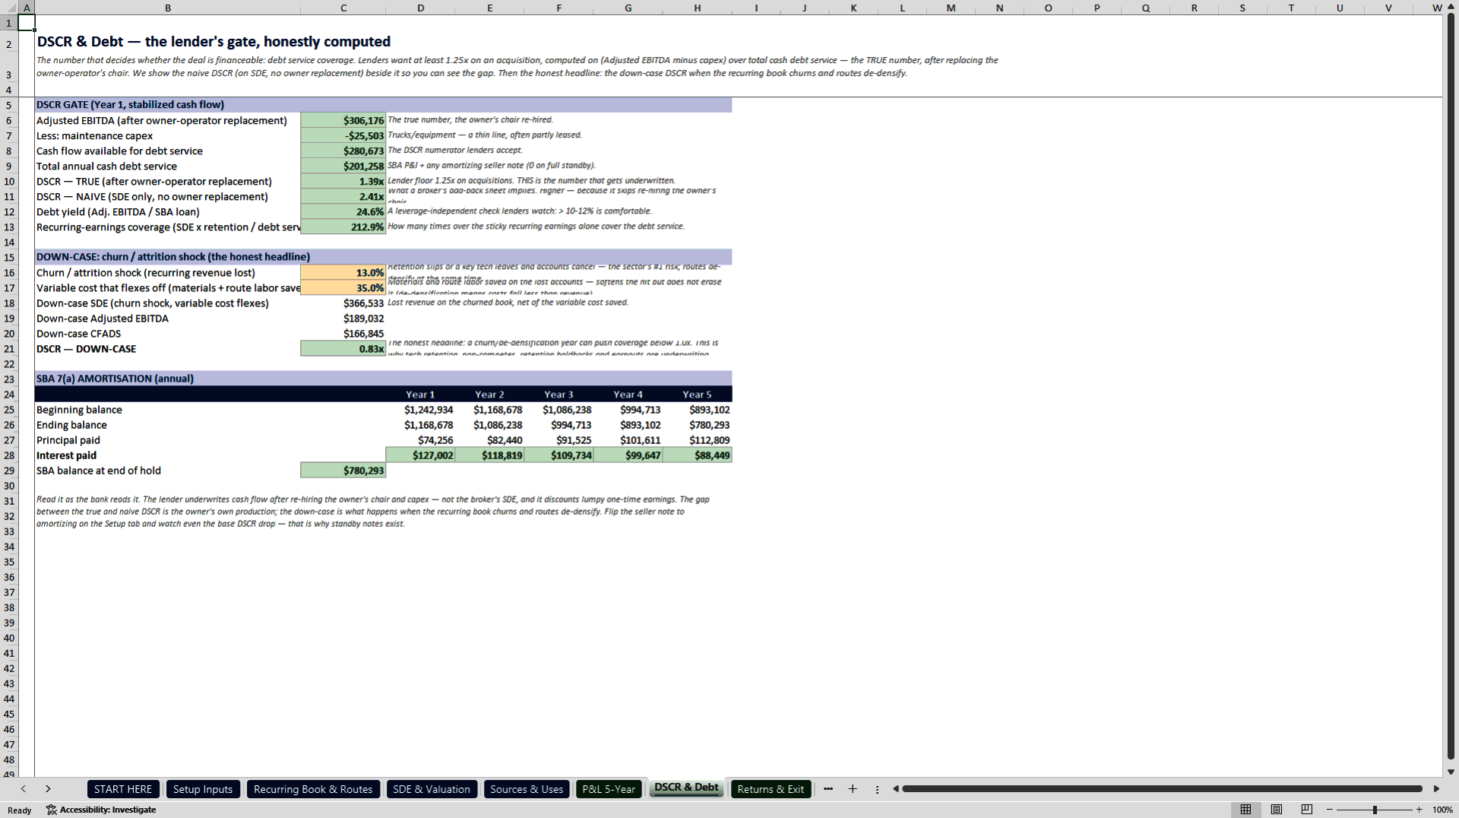The height and width of the screenshot is (818, 1459).
Task: Select the DOWN-CASE churn section header
Action: coord(383,257)
